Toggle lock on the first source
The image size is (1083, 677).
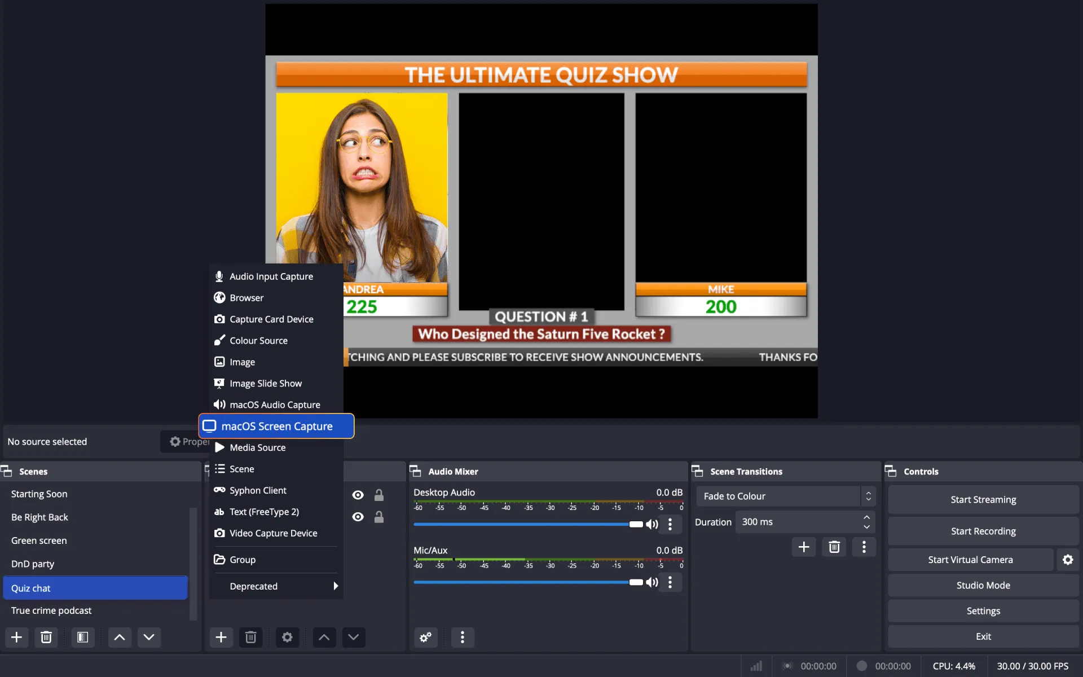click(379, 495)
